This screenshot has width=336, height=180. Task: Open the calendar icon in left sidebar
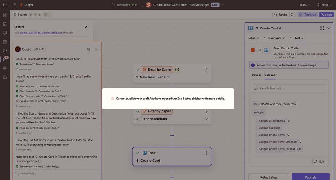(5, 42)
